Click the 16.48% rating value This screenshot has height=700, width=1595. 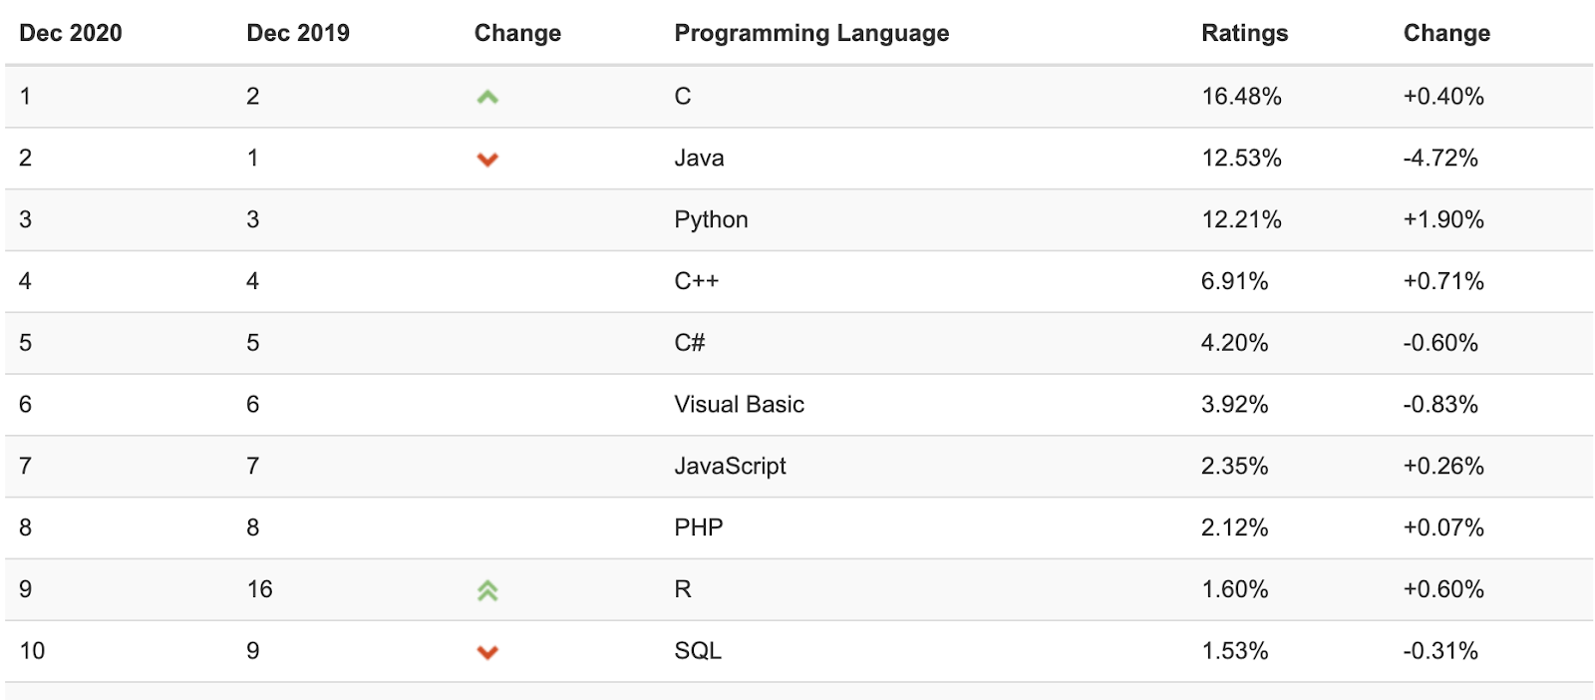tap(1241, 96)
